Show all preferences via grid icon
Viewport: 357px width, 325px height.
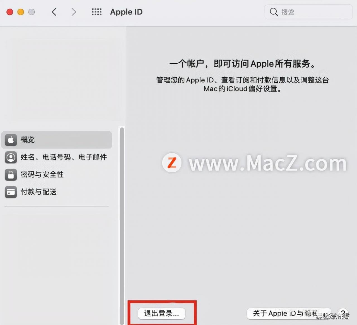(97, 12)
